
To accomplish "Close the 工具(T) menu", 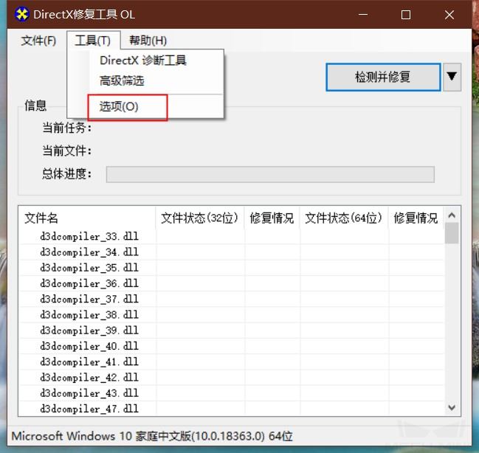I will tap(93, 41).
